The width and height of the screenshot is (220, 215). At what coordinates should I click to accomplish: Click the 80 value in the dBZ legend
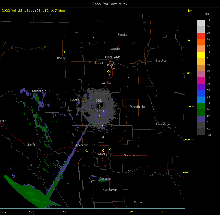pyautogui.click(x=208, y=20)
